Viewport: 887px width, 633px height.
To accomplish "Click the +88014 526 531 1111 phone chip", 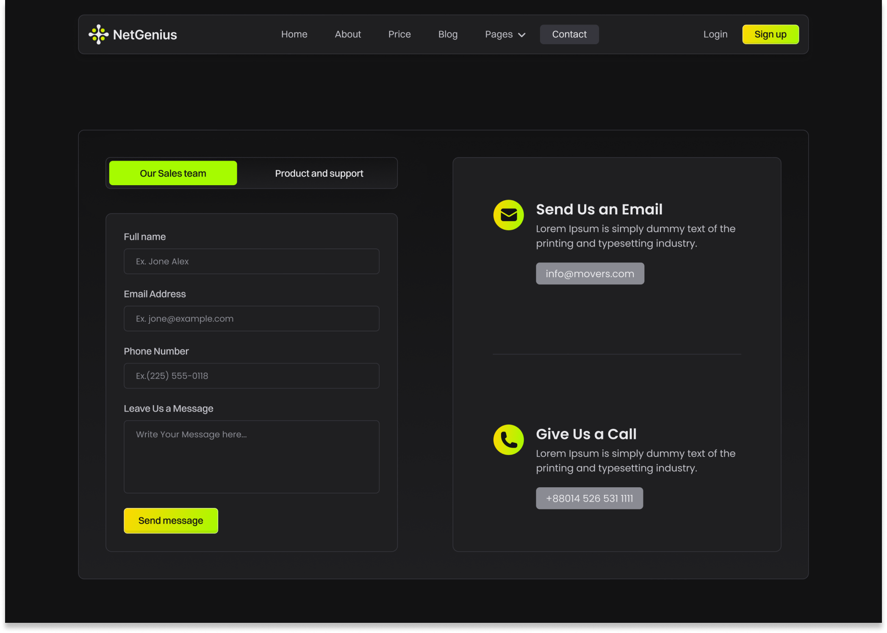I will coord(589,498).
